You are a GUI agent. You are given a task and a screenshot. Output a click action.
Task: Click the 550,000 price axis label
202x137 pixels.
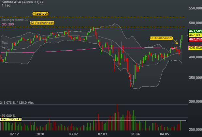[x=195, y=8]
